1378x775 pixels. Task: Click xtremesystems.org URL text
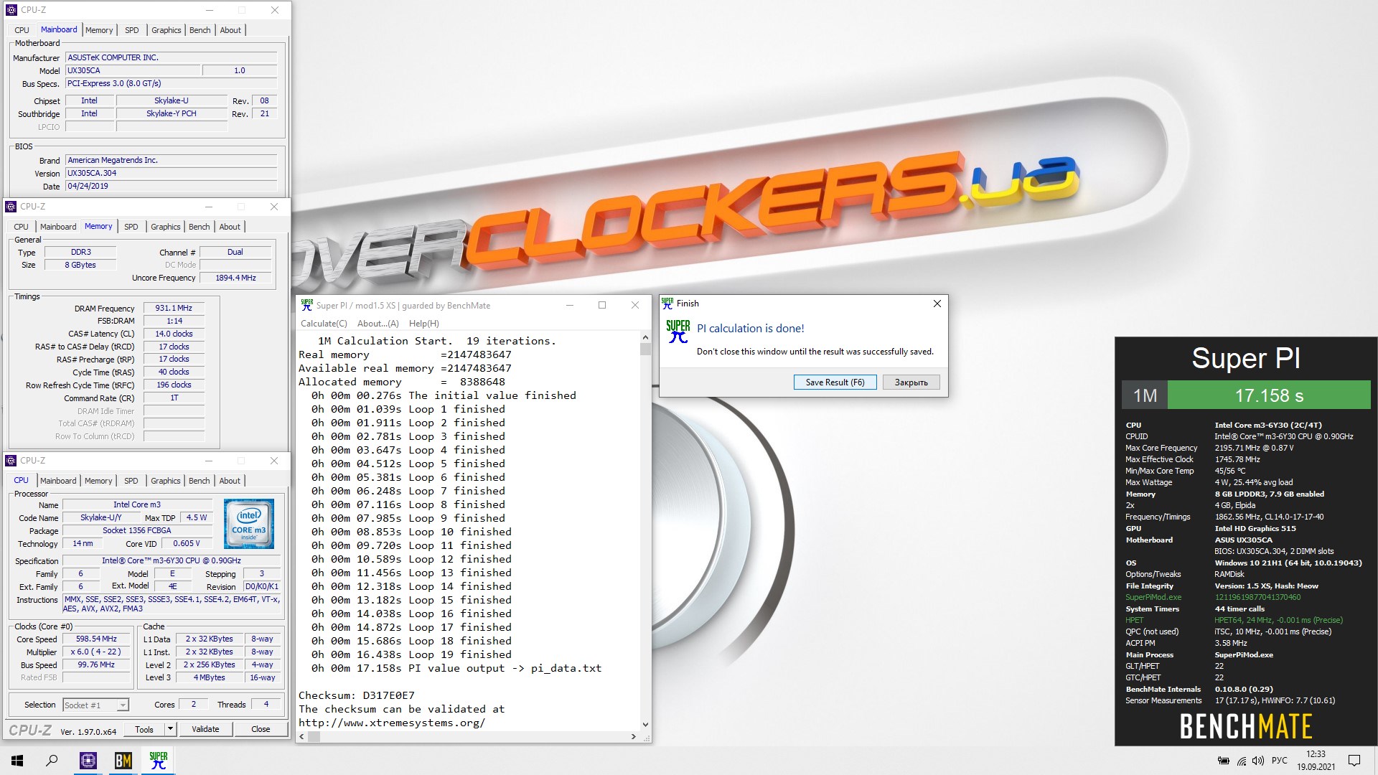392,723
